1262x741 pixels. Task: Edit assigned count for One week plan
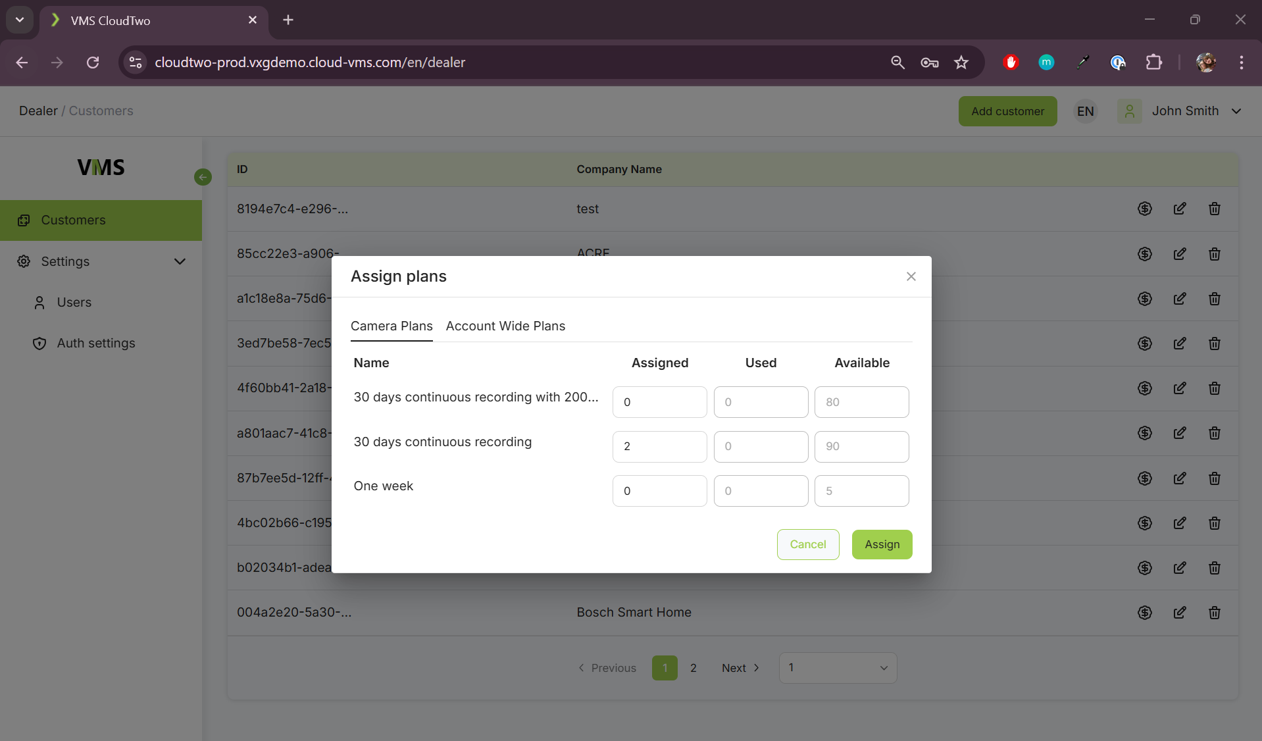pos(659,491)
